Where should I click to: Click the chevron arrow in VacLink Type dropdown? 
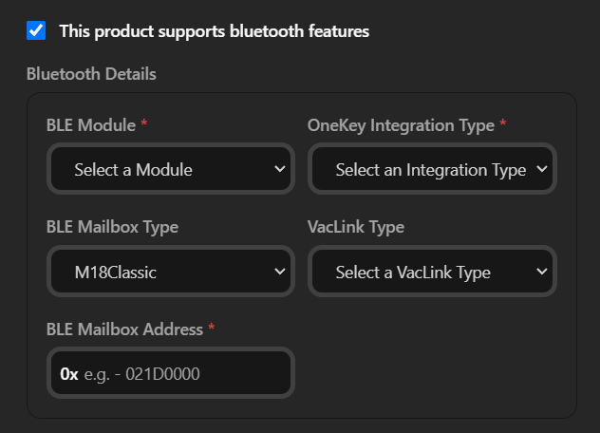[541, 272]
